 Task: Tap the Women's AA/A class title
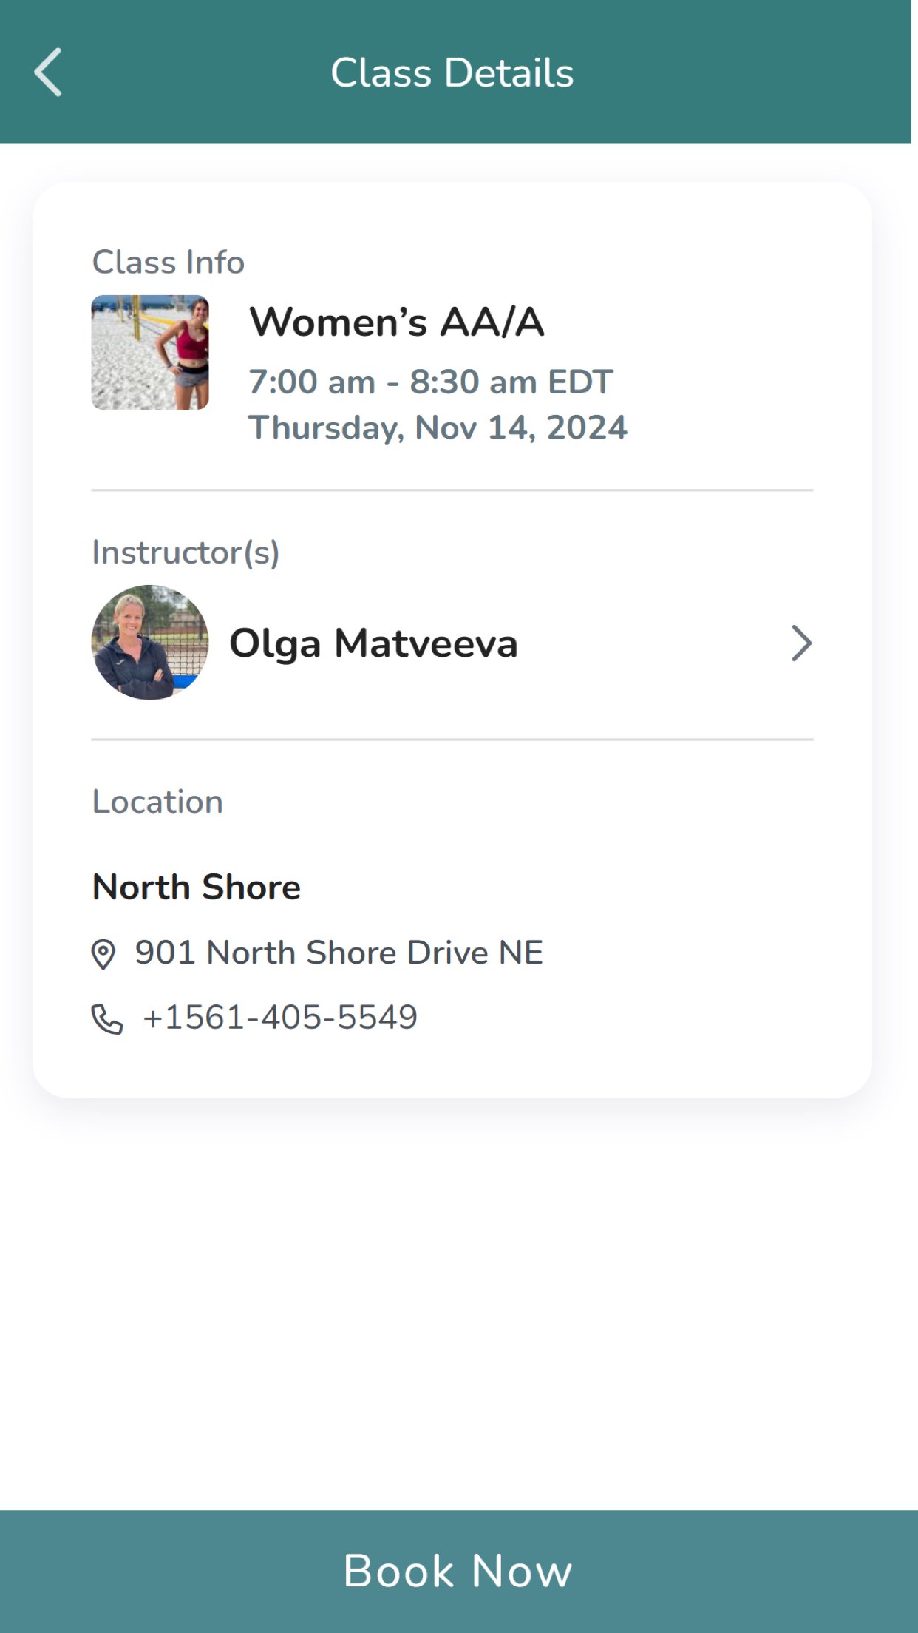pos(397,322)
